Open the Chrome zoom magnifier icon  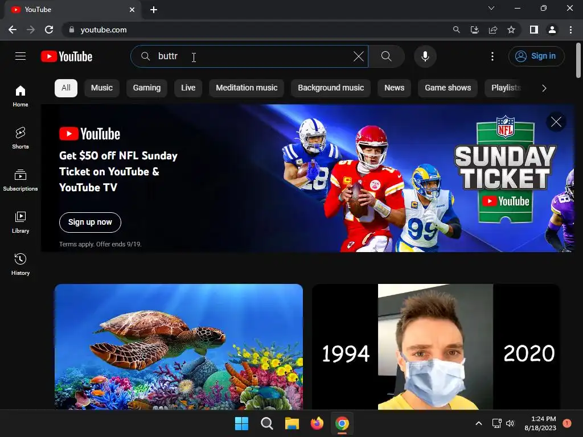click(x=456, y=30)
